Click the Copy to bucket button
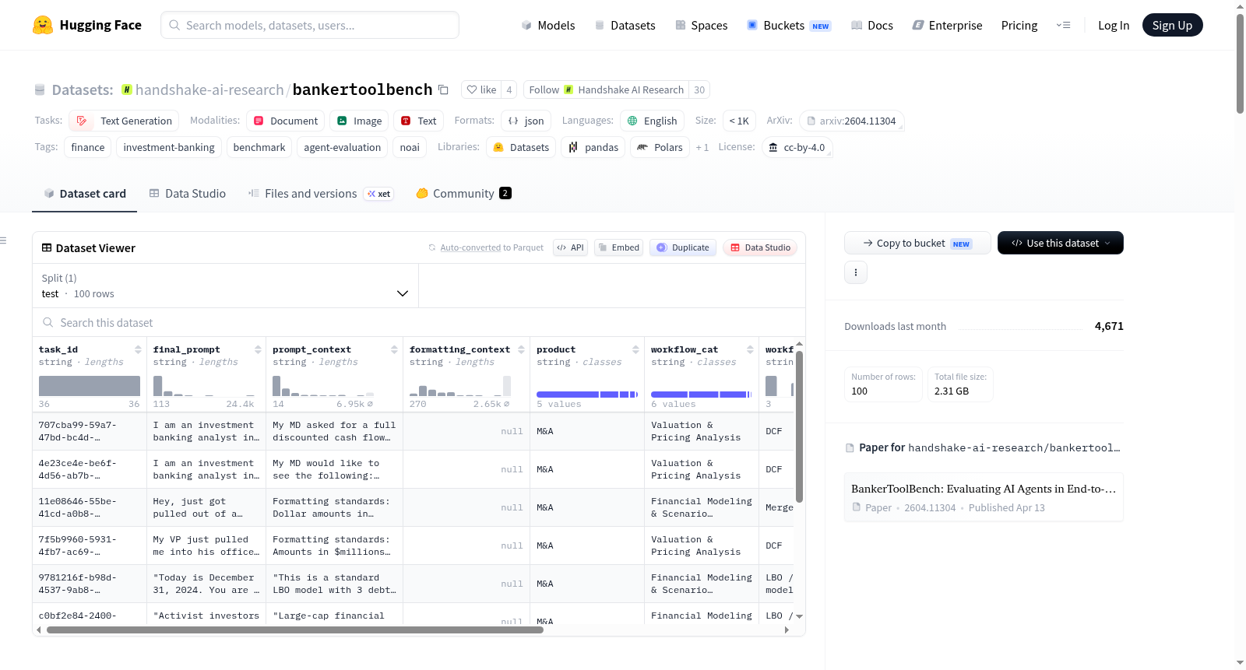 click(x=917, y=243)
